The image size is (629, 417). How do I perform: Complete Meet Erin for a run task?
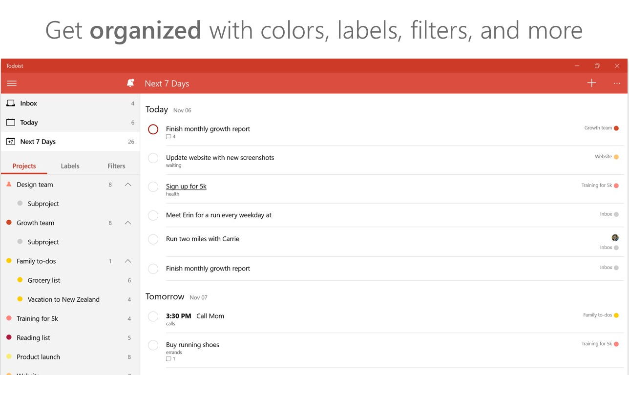point(153,215)
